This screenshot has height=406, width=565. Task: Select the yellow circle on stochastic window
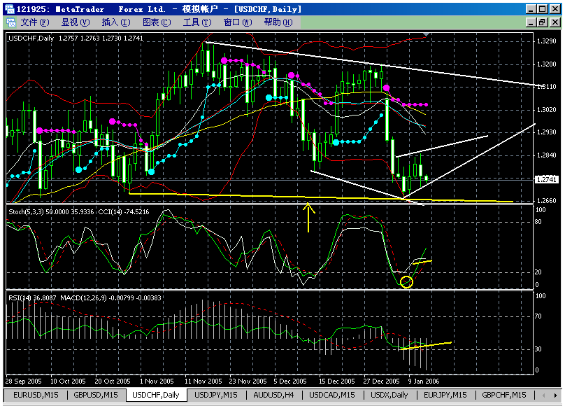coord(406,281)
